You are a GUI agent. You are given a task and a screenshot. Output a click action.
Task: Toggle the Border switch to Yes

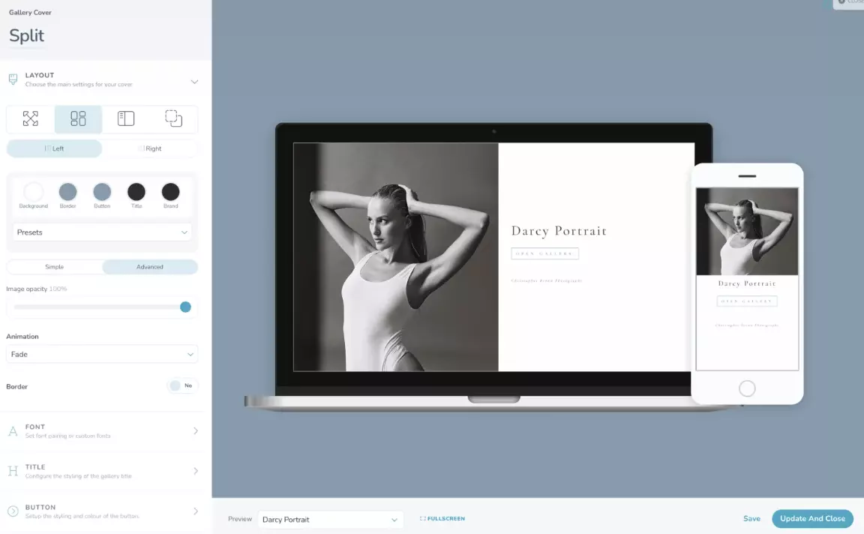[x=182, y=385]
